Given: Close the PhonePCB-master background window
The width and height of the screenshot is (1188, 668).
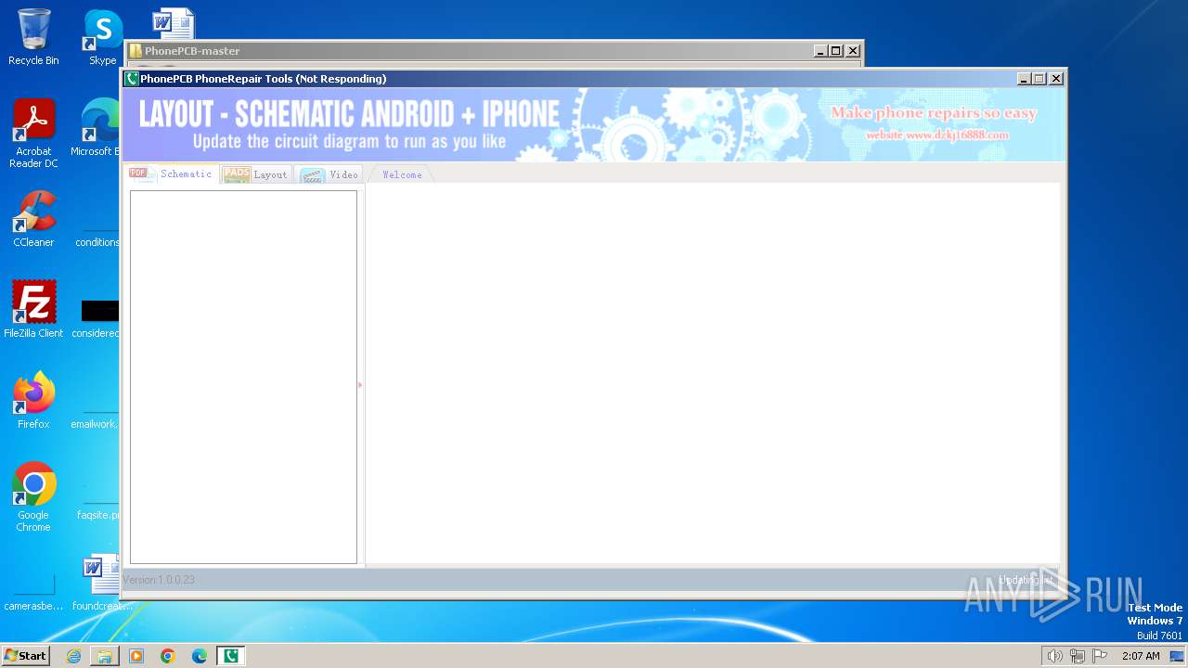Looking at the screenshot, I should 853,51.
